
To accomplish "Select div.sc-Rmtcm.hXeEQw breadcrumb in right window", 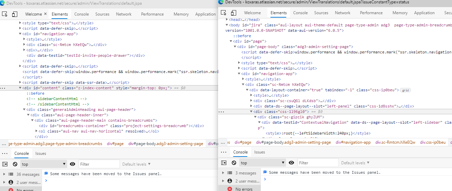I will tap(395, 142).
